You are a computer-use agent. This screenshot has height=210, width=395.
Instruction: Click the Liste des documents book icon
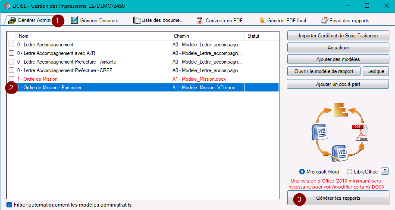[137, 21]
